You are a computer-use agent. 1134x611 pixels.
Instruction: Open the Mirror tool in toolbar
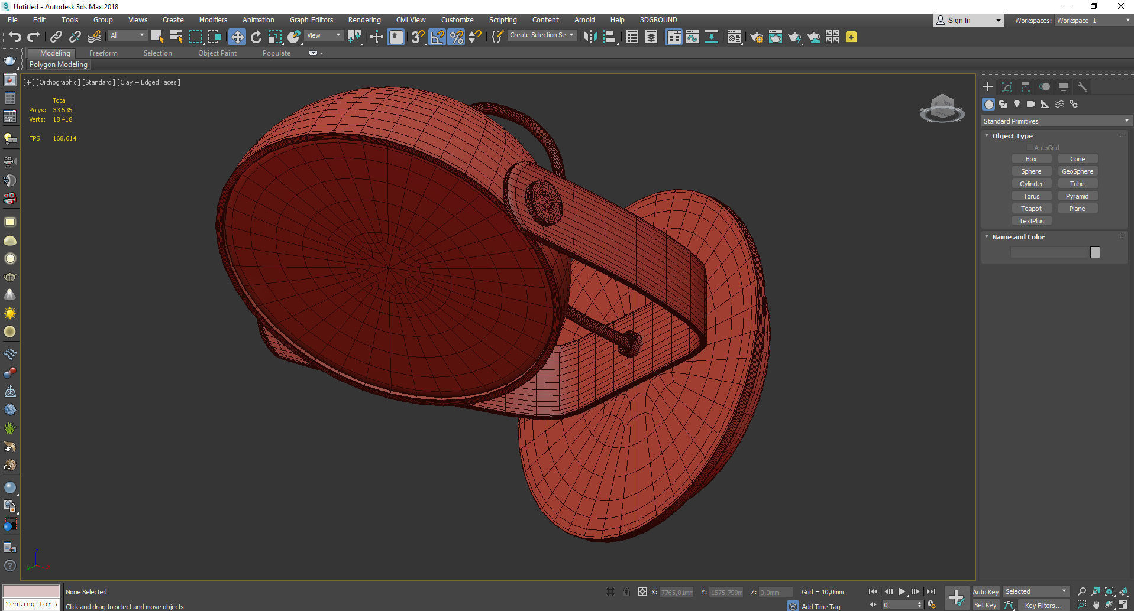pyautogui.click(x=590, y=37)
